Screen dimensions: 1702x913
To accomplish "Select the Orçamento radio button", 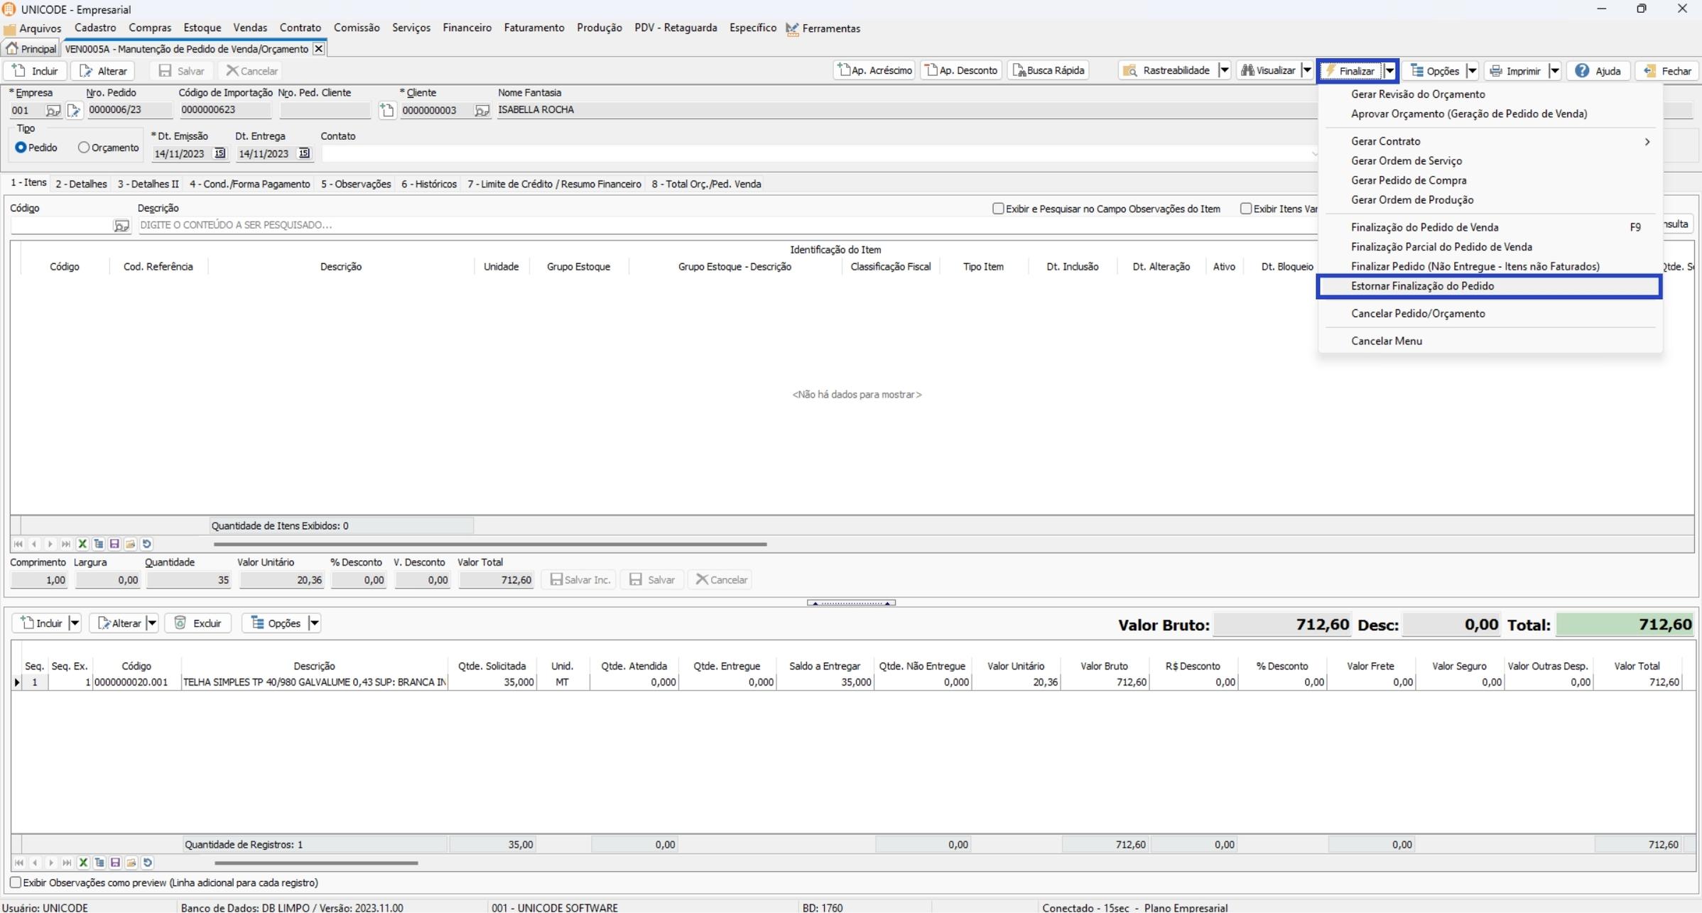I will point(84,148).
